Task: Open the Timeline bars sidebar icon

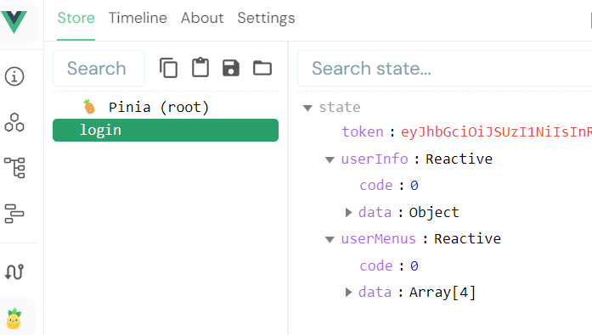Action: click(x=14, y=214)
